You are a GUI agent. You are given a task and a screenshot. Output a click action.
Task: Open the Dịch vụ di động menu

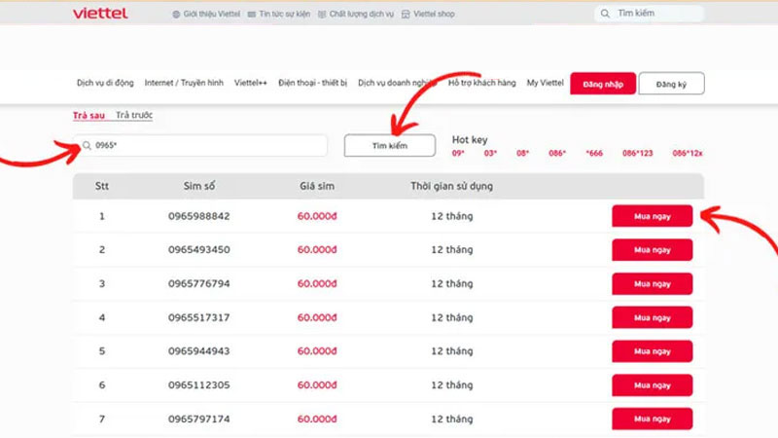tap(106, 84)
